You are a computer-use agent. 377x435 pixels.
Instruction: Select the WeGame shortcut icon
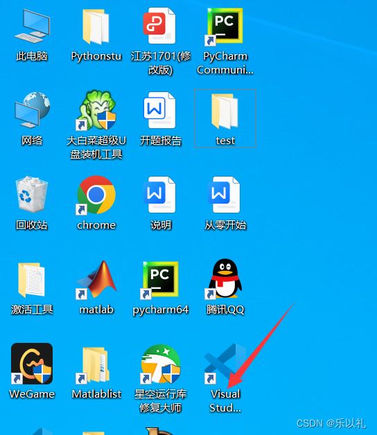click(32, 364)
